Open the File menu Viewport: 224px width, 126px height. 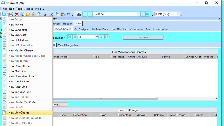click(5, 9)
